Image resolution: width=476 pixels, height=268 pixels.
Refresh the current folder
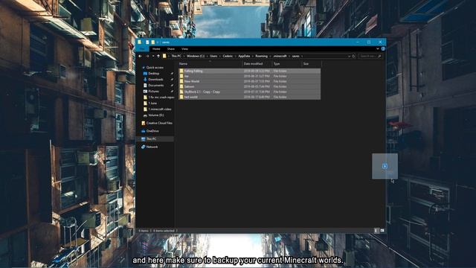pyautogui.click(x=354, y=57)
